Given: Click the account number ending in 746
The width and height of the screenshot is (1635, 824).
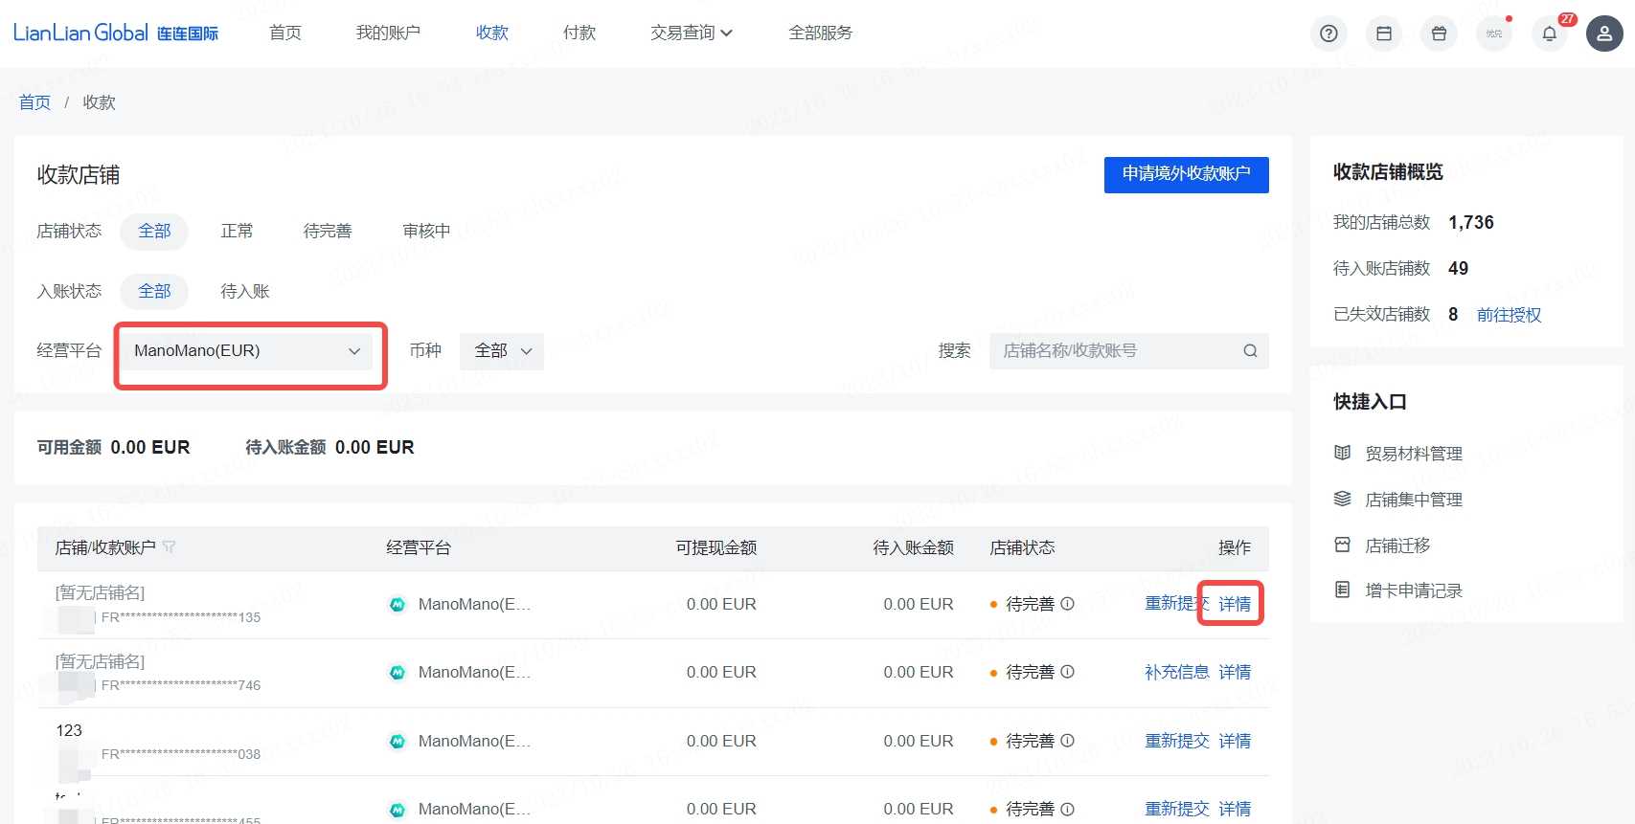Looking at the screenshot, I should (181, 685).
